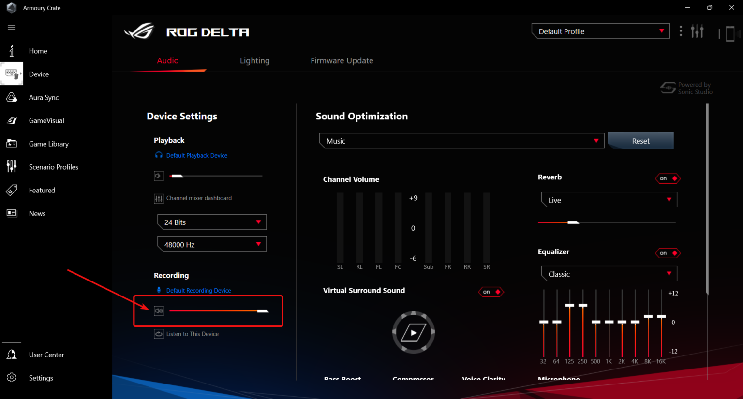
Task: Change the 24 Bits bit depth dropdown
Action: point(211,222)
